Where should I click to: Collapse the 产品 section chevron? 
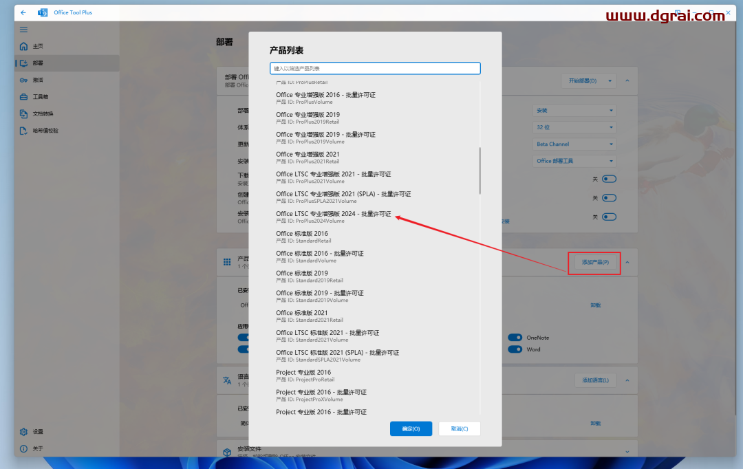coord(627,263)
